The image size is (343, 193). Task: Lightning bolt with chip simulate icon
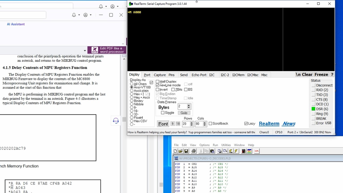point(231,151)
